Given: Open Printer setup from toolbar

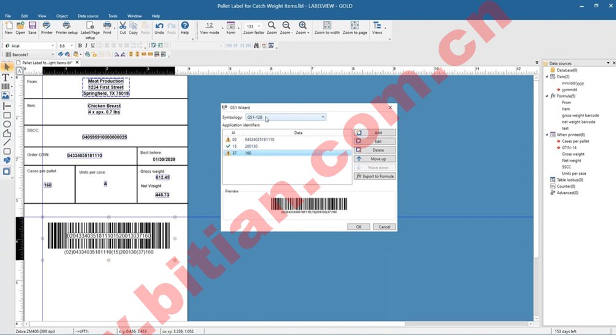Looking at the screenshot, I should pyautogui.click(x=67, y=28).
